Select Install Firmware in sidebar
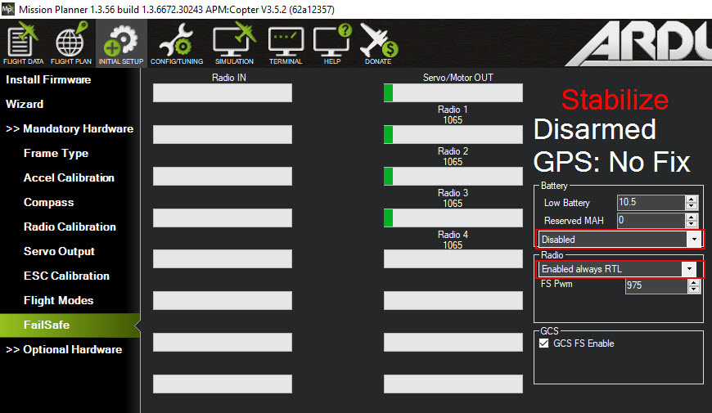 coord(48,79)
